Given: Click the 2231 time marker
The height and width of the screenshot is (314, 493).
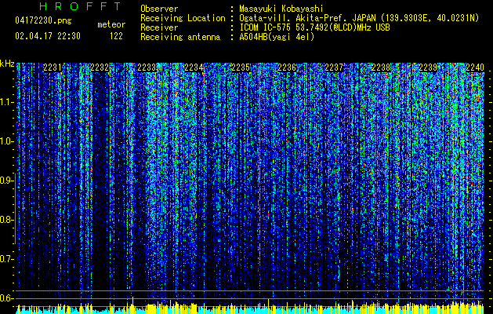Looking at the screenshot, I should (x=53, y=68).
